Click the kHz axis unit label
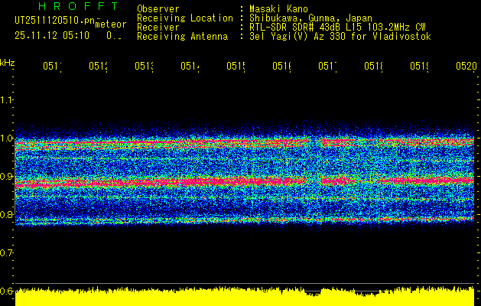481x306 pixels. coord(7,63)
